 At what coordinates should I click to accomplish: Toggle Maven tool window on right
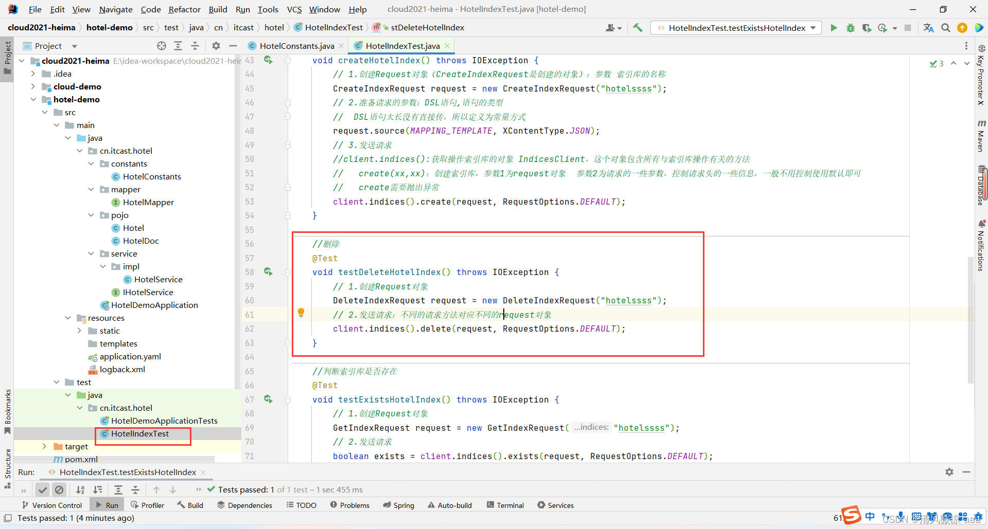pos(981,136)
